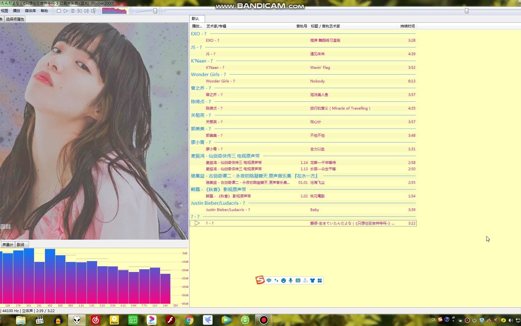Click the now-playing indicator on the last track
Screen dimensions: 521x326
pyautogui.click(x=197, y=223)
